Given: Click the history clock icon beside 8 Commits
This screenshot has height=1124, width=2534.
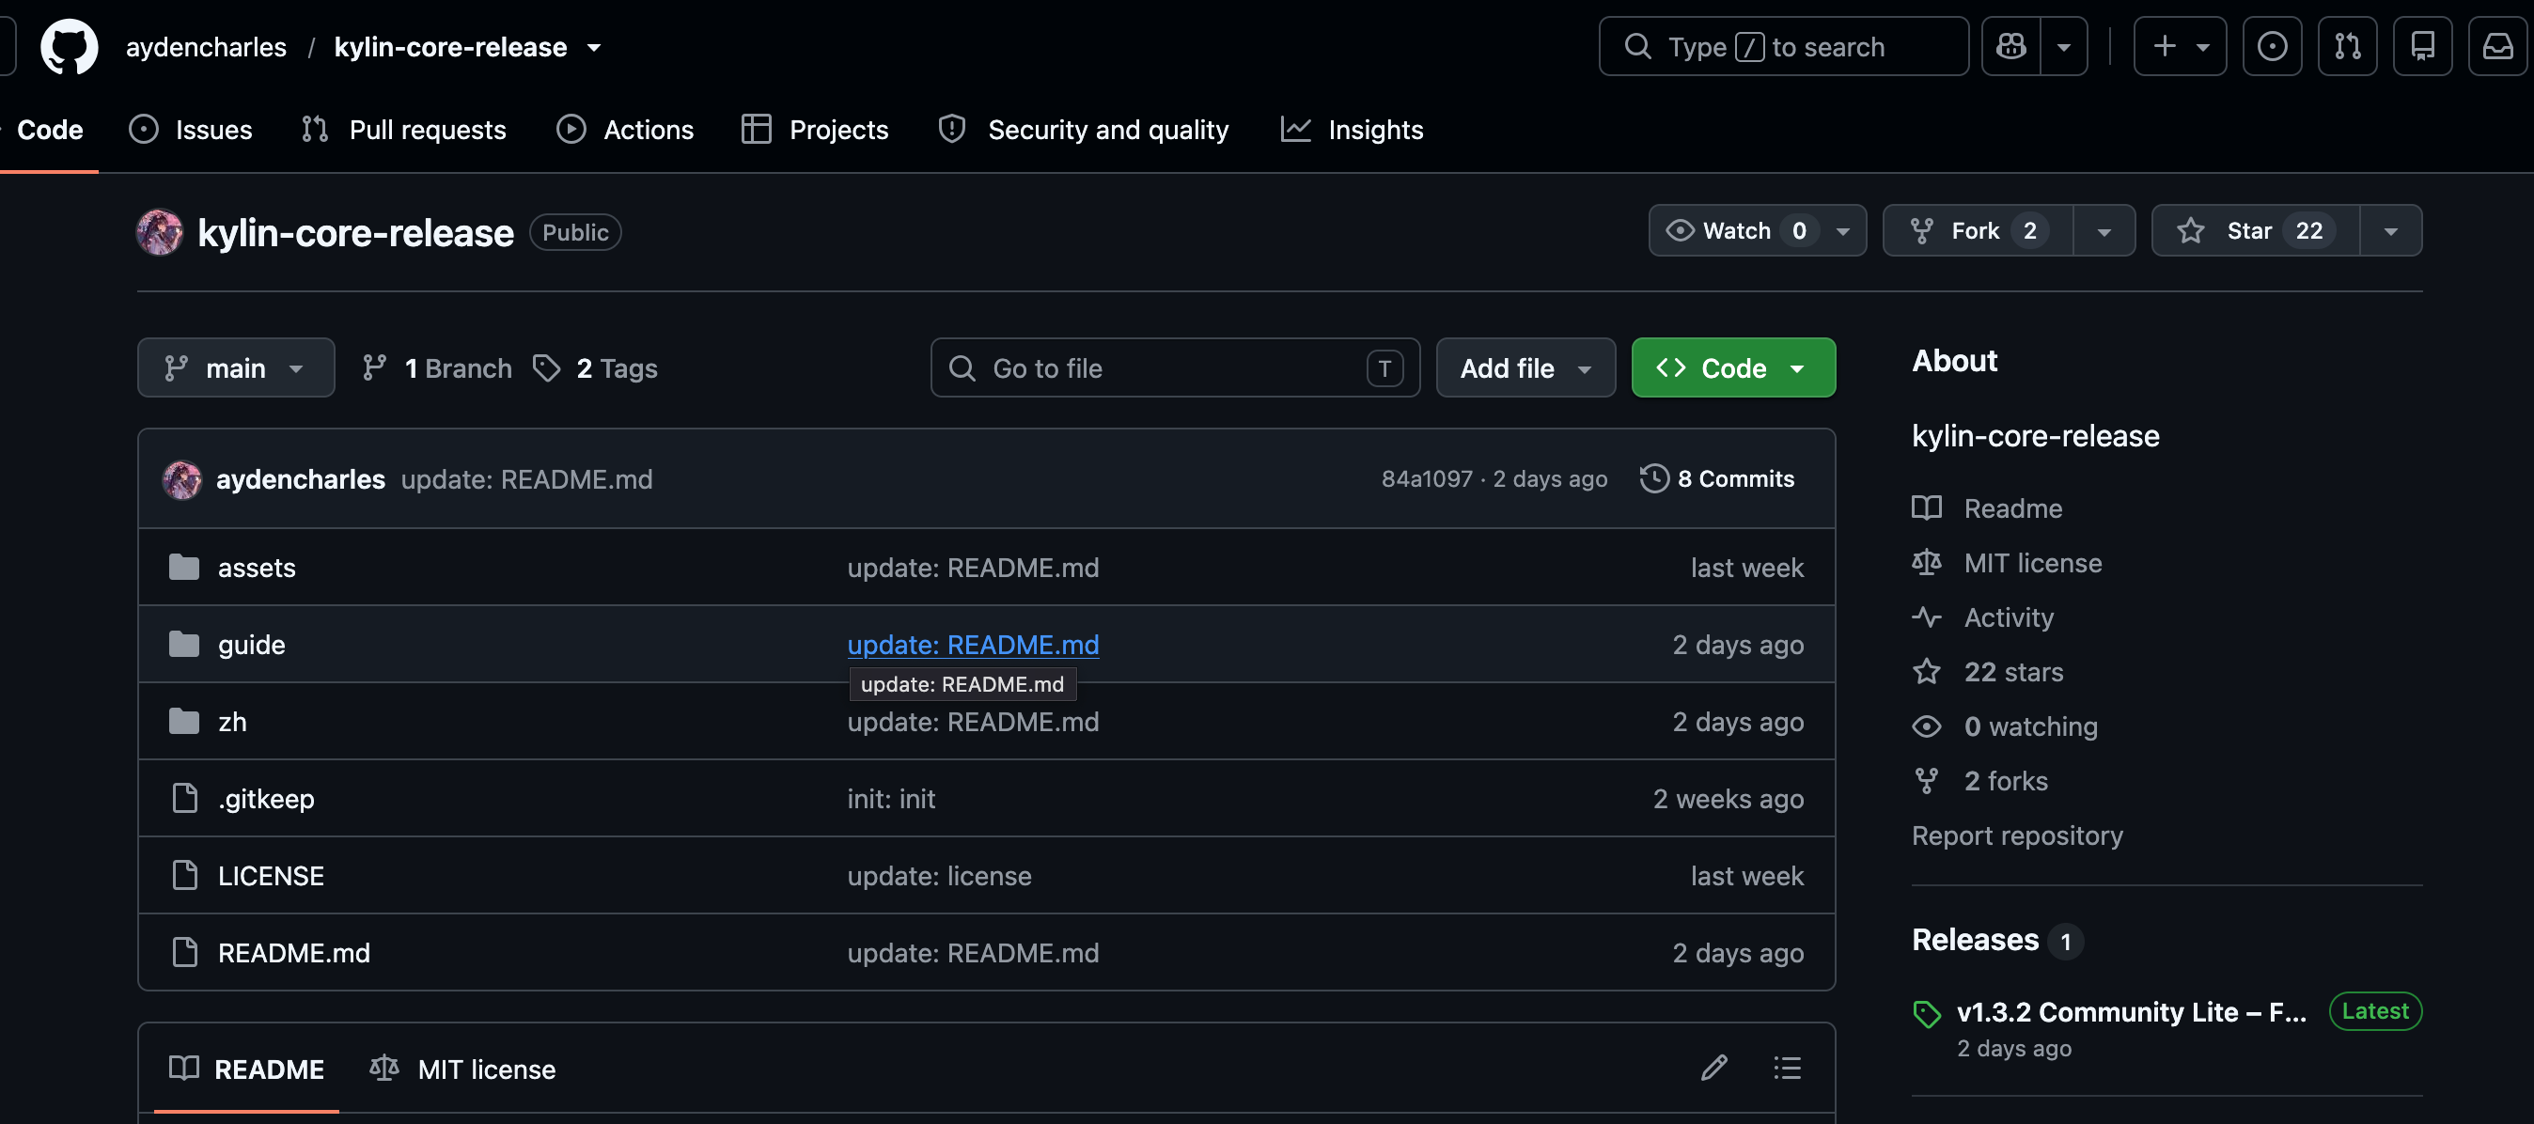Looking at the screenshot, I should point(1653,479).
